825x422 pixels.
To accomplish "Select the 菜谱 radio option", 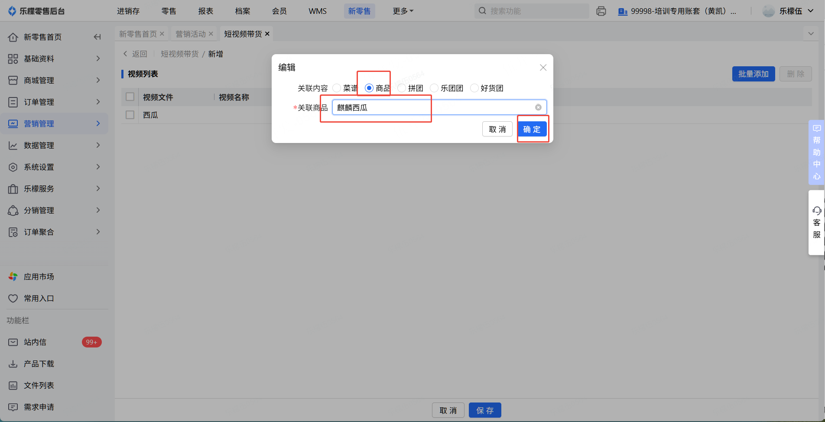I will click(x=337, y=88).
